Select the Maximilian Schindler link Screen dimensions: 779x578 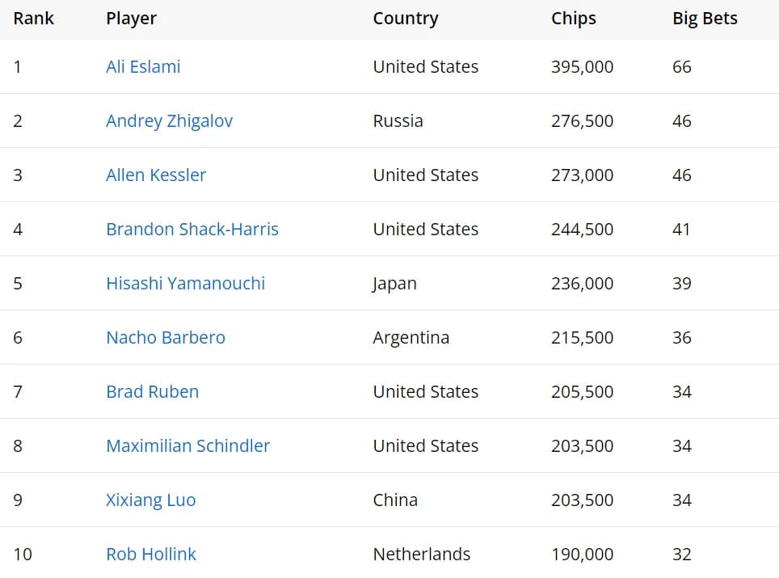point(187,445)
